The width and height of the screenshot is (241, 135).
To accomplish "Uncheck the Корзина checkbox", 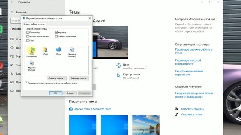I will pos(56,33).
